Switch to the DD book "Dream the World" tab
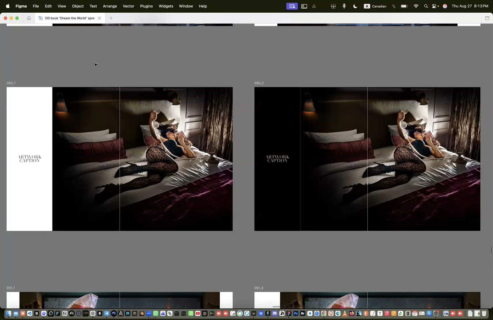The height and width of the screenshot is (320, 493). [x=70, y=18]
